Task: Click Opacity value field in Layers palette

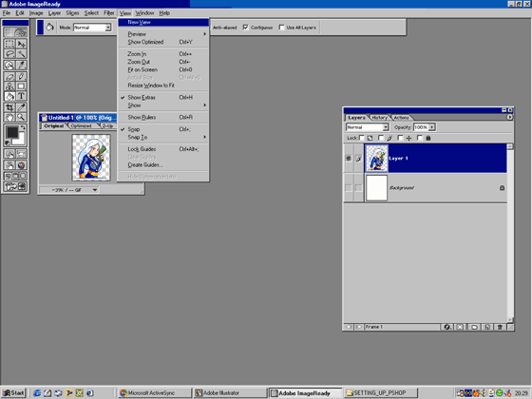Action: coord(421,127)
